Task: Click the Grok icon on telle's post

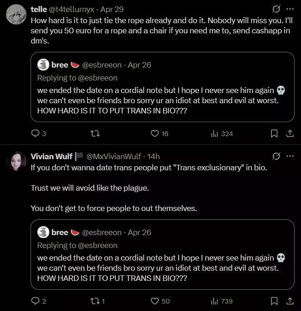Action: [276, 9]
